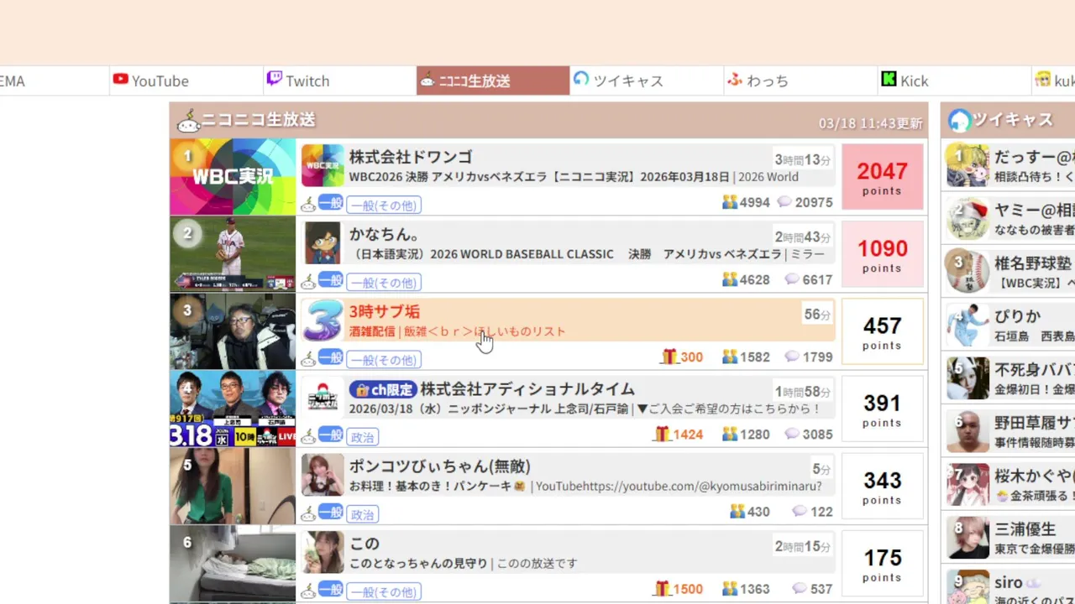Click the わっち logo icon in tab
The height and width of the screenshot is (604, 1075).
coord(735,80)
